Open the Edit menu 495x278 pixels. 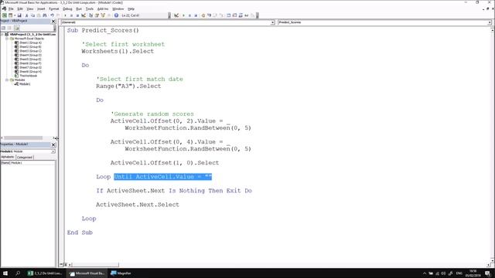coord(20,8)
